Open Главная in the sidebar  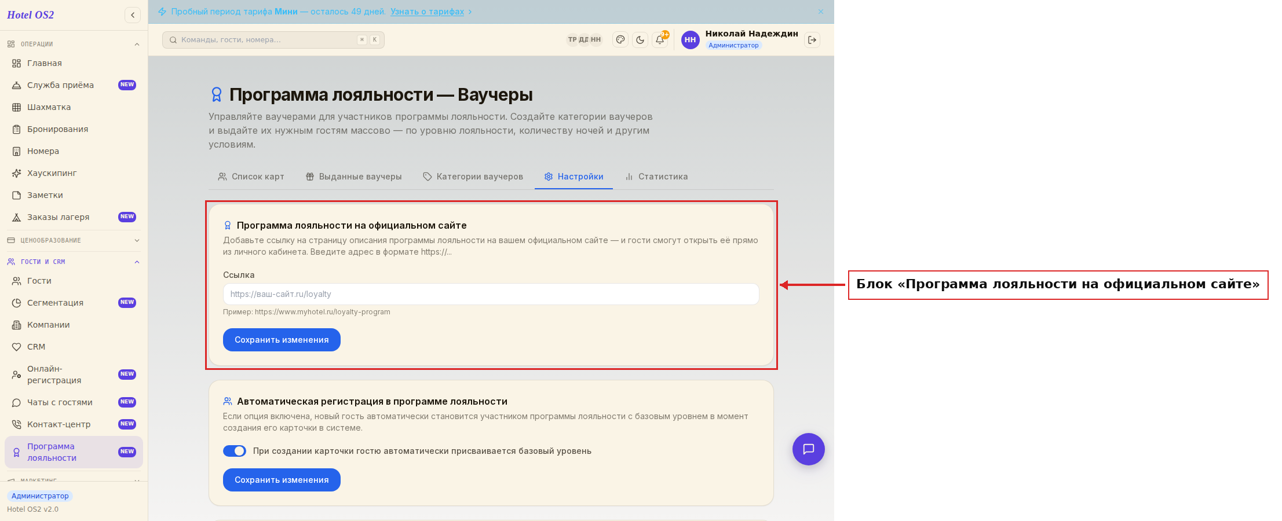click(74, 63)
